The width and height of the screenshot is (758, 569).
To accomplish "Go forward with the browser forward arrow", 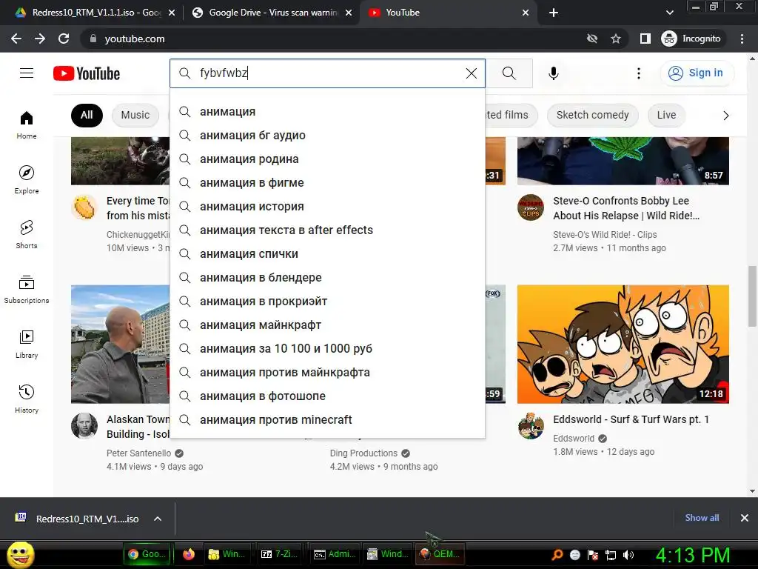I will (x=40, y=39).
